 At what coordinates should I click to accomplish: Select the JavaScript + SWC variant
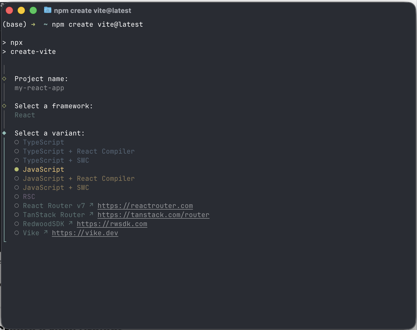56,187
